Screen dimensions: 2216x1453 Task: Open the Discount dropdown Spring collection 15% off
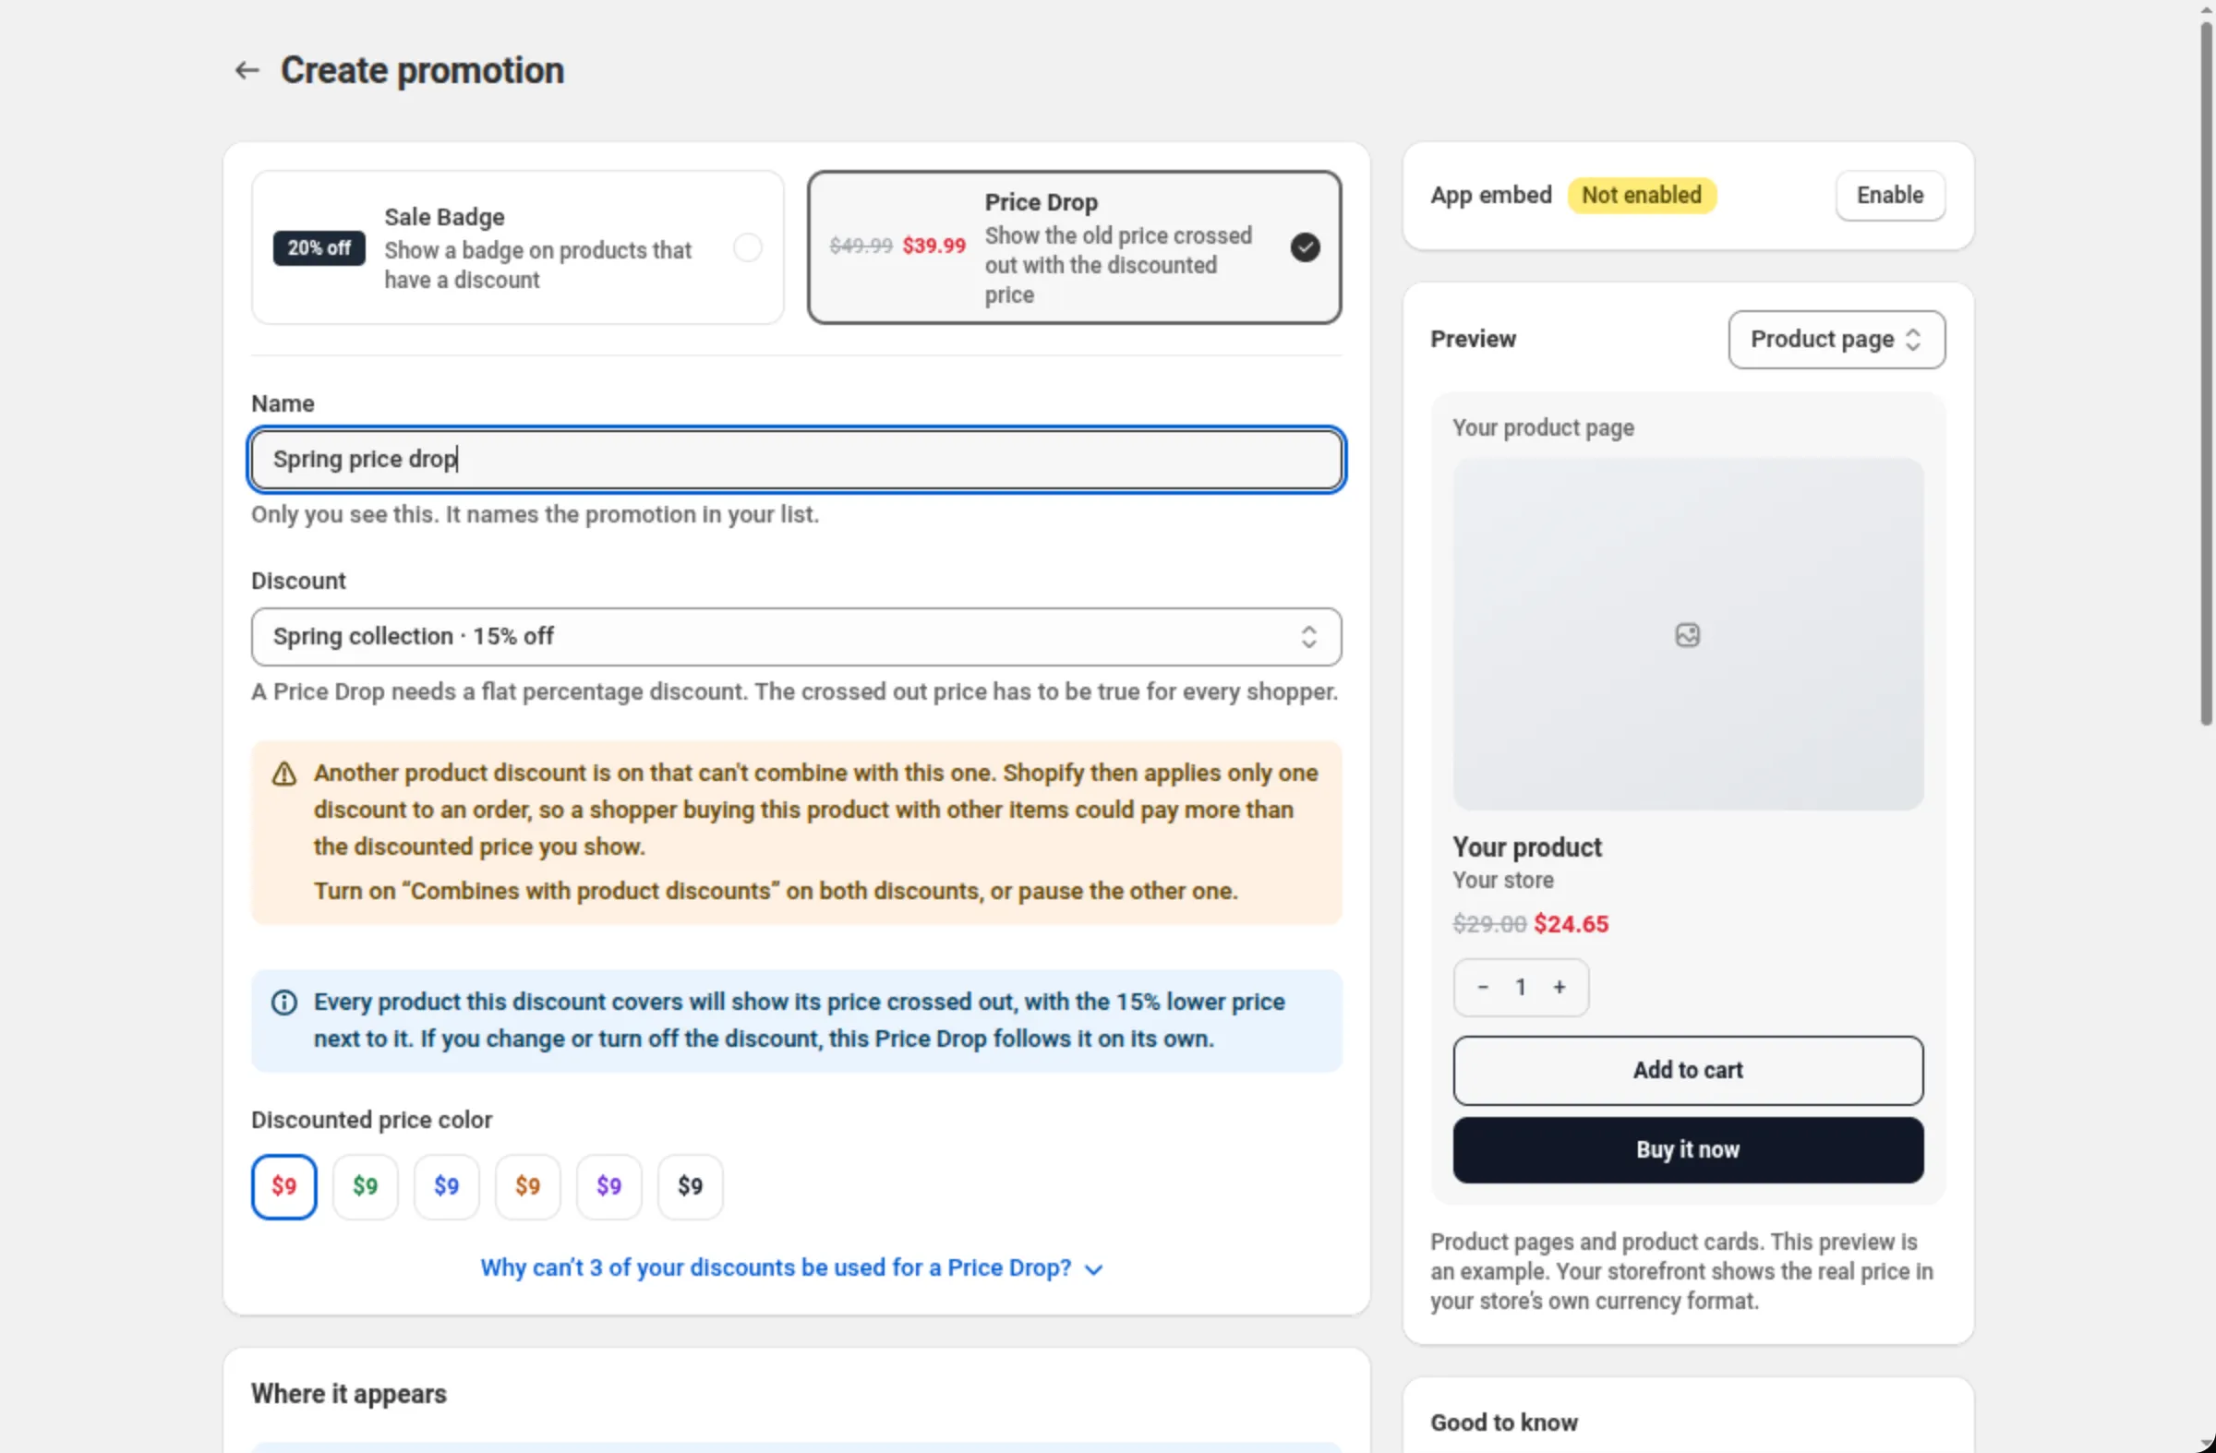796,637
